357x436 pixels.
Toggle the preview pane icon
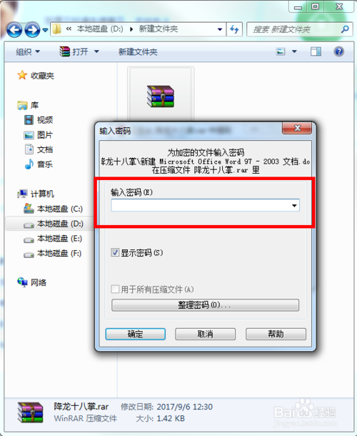tap(316, 51)
